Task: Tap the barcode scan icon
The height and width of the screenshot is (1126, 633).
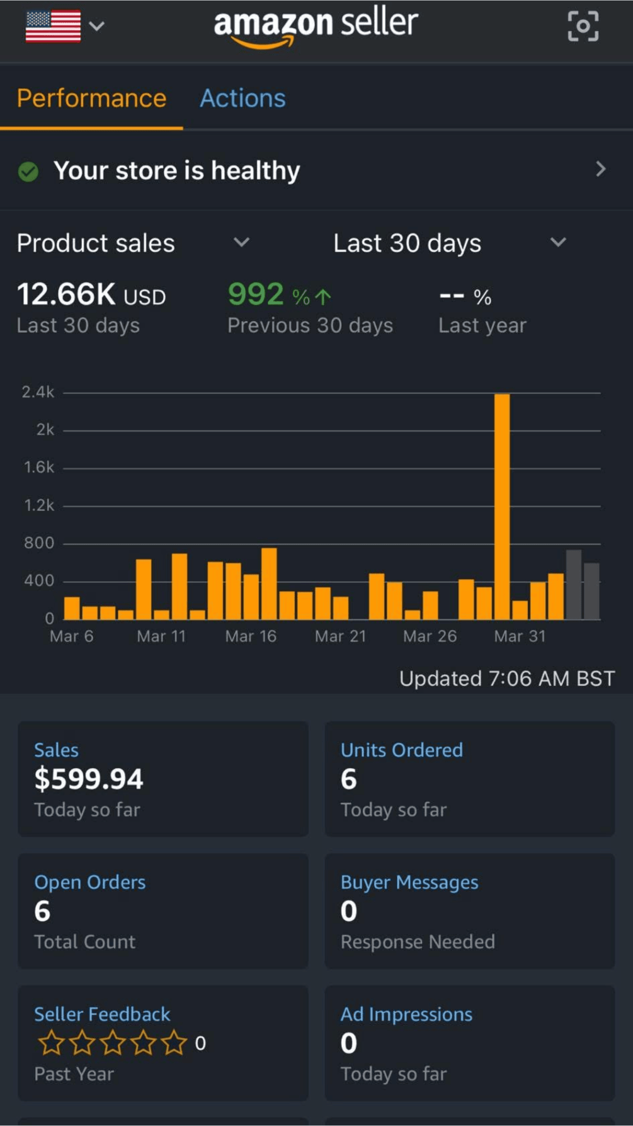Action: click(x=582, y=26)
